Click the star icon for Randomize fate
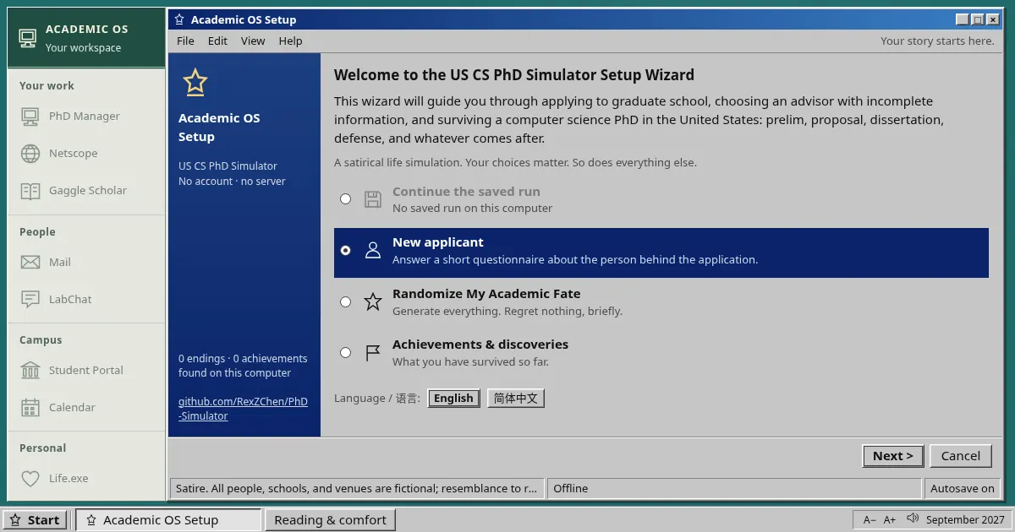This screenshot has width=1015, height=532. 373,301
